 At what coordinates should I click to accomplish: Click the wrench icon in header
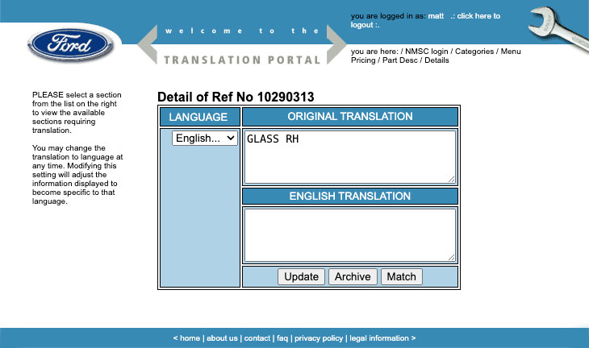pyautogui.click(x=558, y=31)
